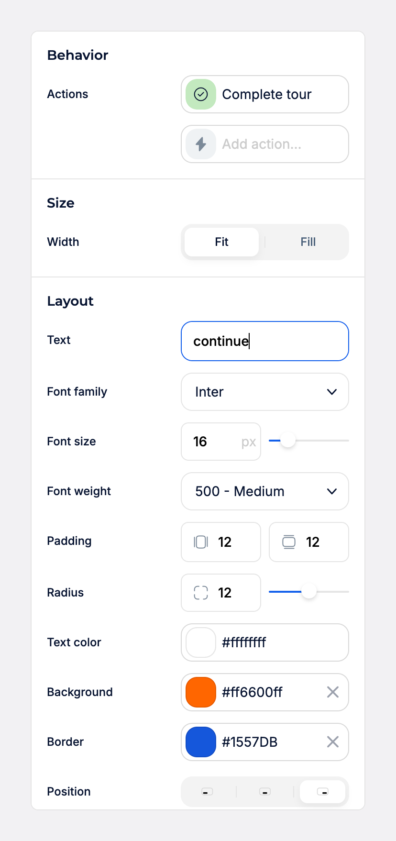Click the vertical padding icon beside the second 12
Image resolution: width=396 pixels, height=841 pixels.
(288, 542)
